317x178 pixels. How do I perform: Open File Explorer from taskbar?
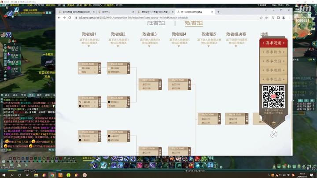36,175
